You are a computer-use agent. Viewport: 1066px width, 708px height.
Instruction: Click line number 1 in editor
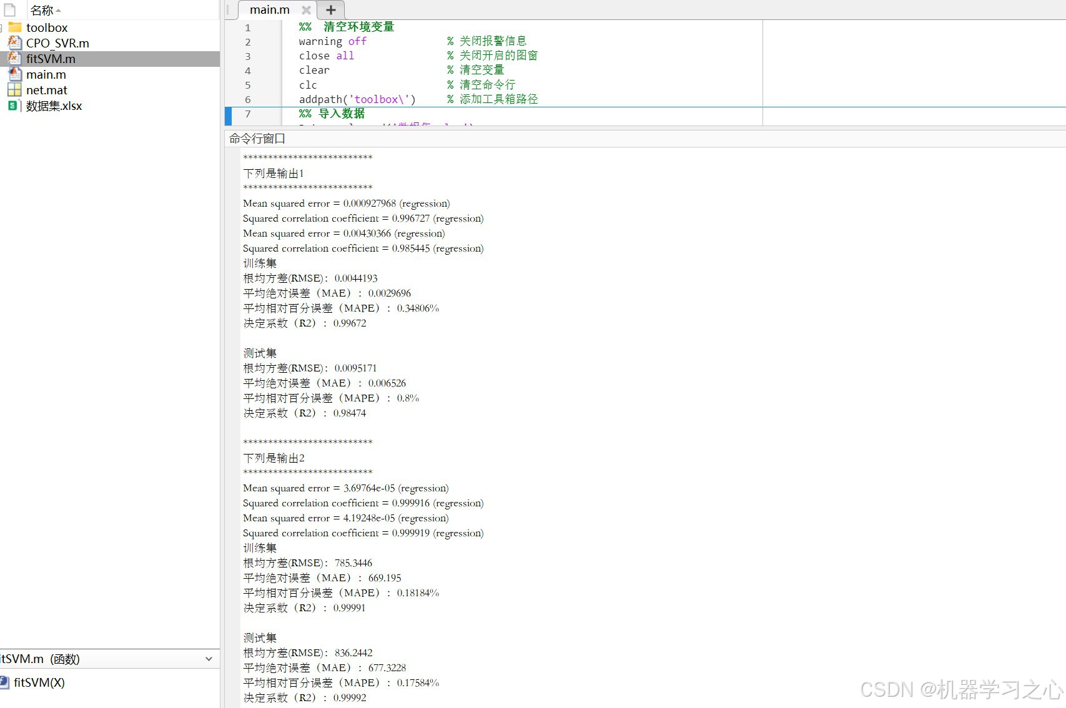pyautogui.click(x=248, y=27)
